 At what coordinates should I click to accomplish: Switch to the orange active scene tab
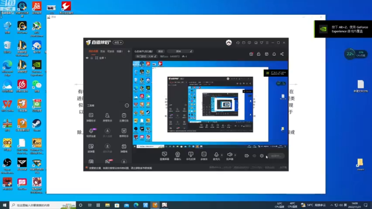tap(93, 51)
